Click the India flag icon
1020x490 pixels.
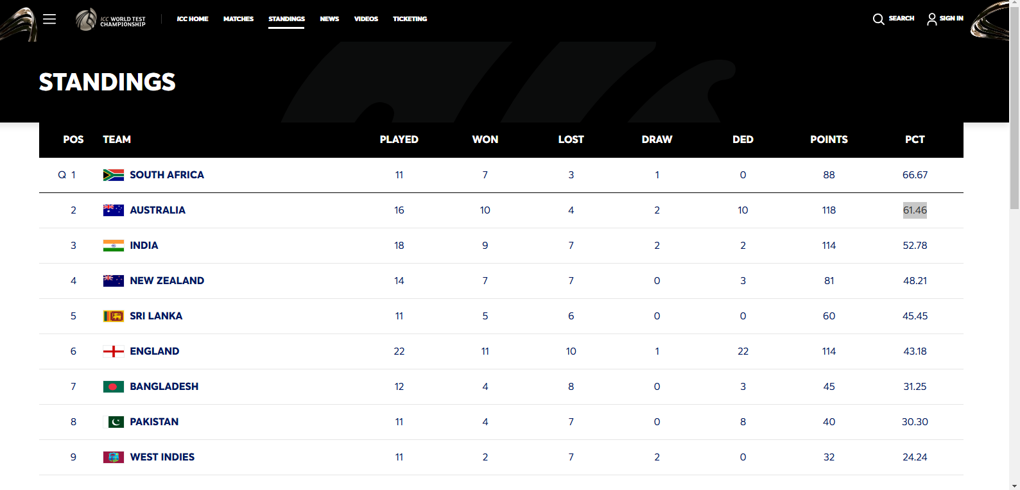(x=114, y=246)
